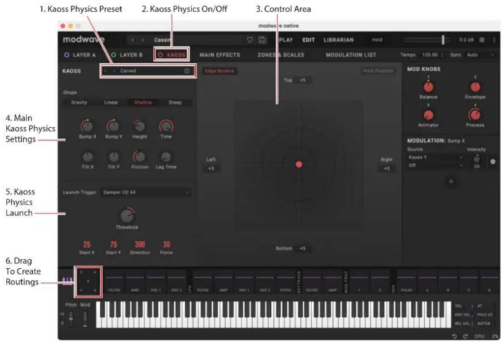Toggle the Edge Bounce option

(220, 71)
